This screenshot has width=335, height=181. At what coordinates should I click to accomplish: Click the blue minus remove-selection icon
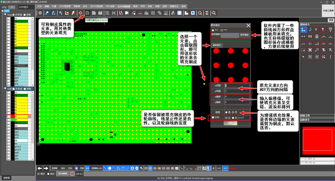137,168
